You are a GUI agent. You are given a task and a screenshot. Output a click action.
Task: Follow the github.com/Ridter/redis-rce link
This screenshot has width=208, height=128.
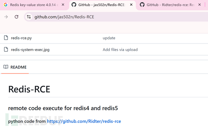[84, 121]
